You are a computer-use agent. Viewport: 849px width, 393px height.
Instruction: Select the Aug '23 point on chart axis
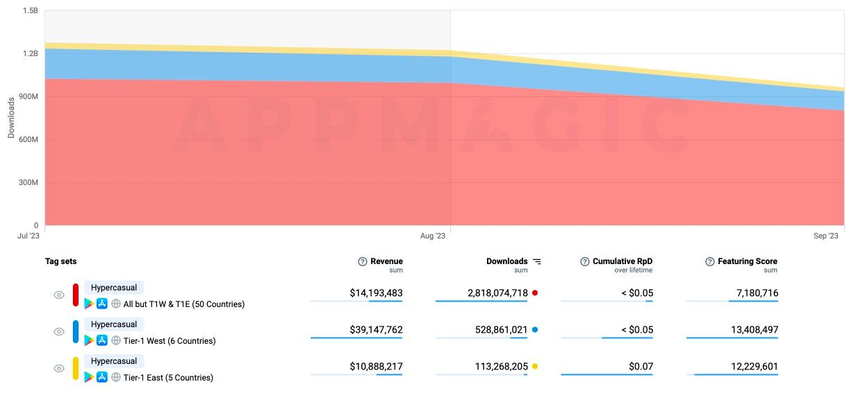click(433, 236)
